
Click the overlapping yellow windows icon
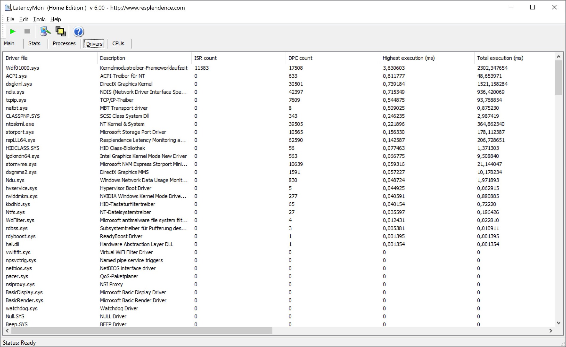(x=61, y=31)
